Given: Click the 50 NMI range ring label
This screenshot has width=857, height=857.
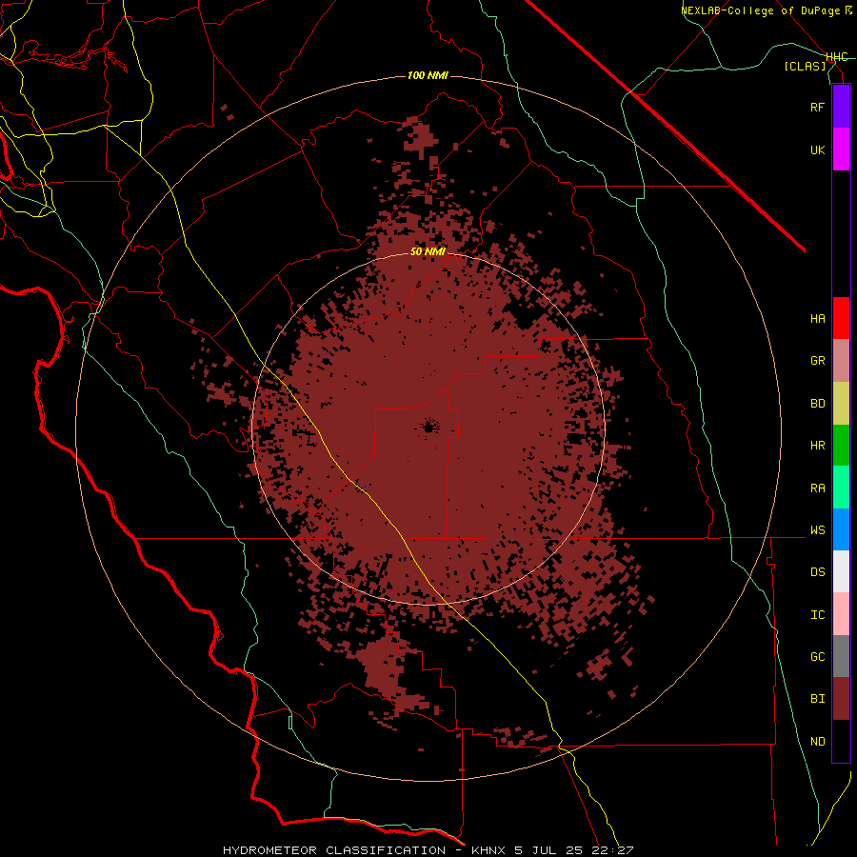Looking at the screenshot, I should 428,251.
